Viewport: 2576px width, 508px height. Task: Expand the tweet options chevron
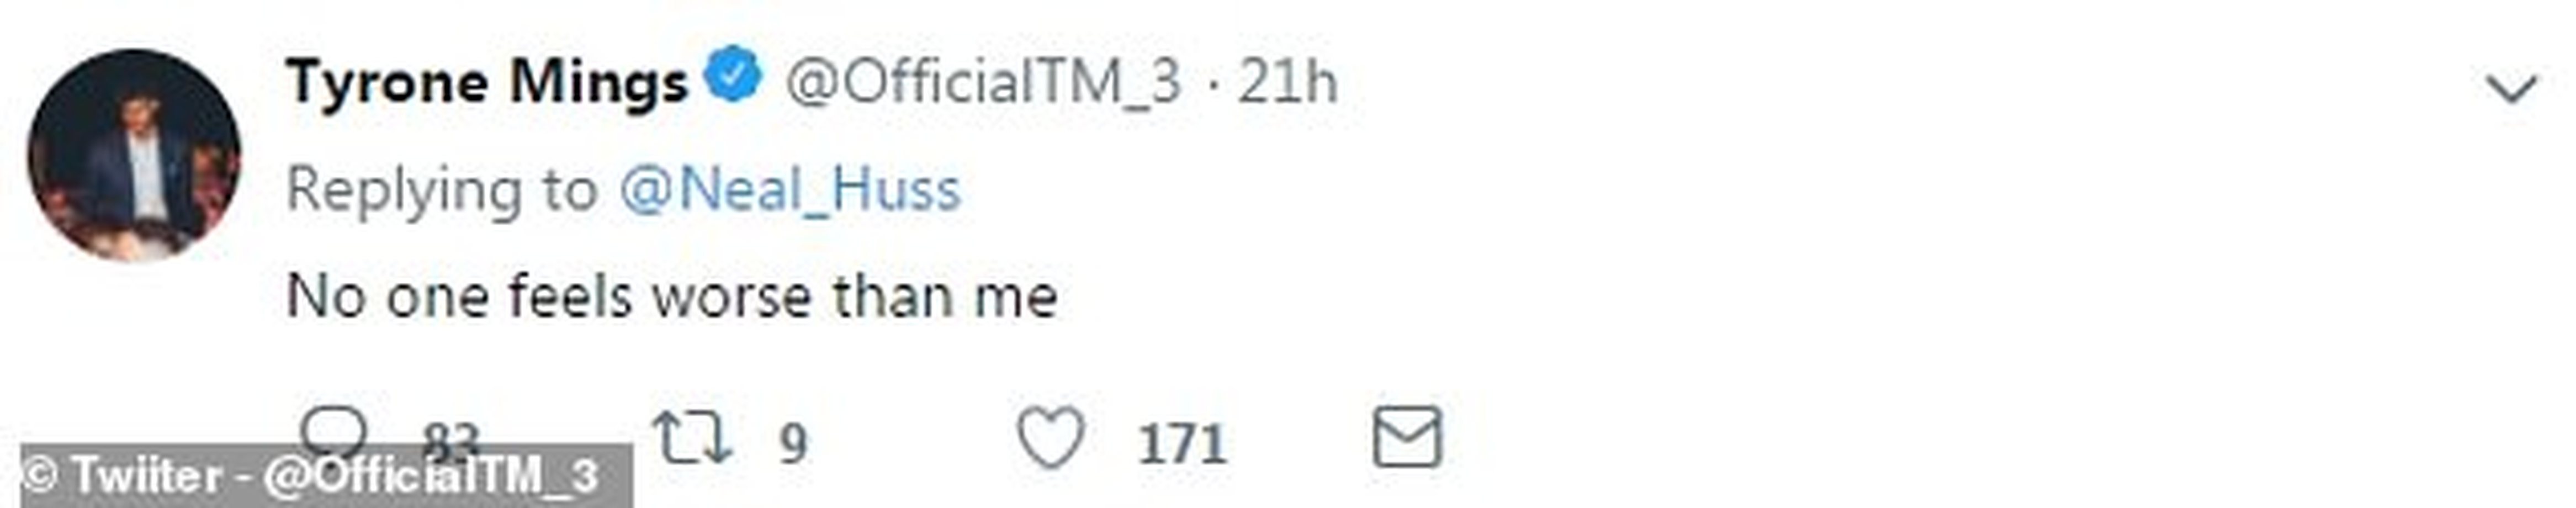coord(2511,90)
